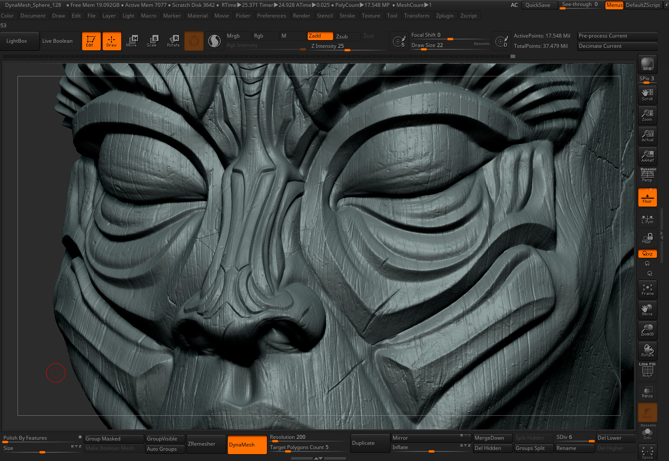Image resolution: width=669 pixels, height=461 pixels.
Task: Select the Move gizmo icon
Action: (132, 41)
